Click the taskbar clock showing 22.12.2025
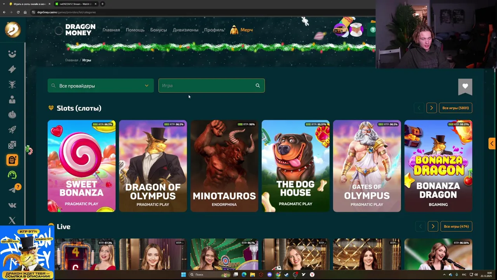The image size is (497, 280). click(487, 275)
